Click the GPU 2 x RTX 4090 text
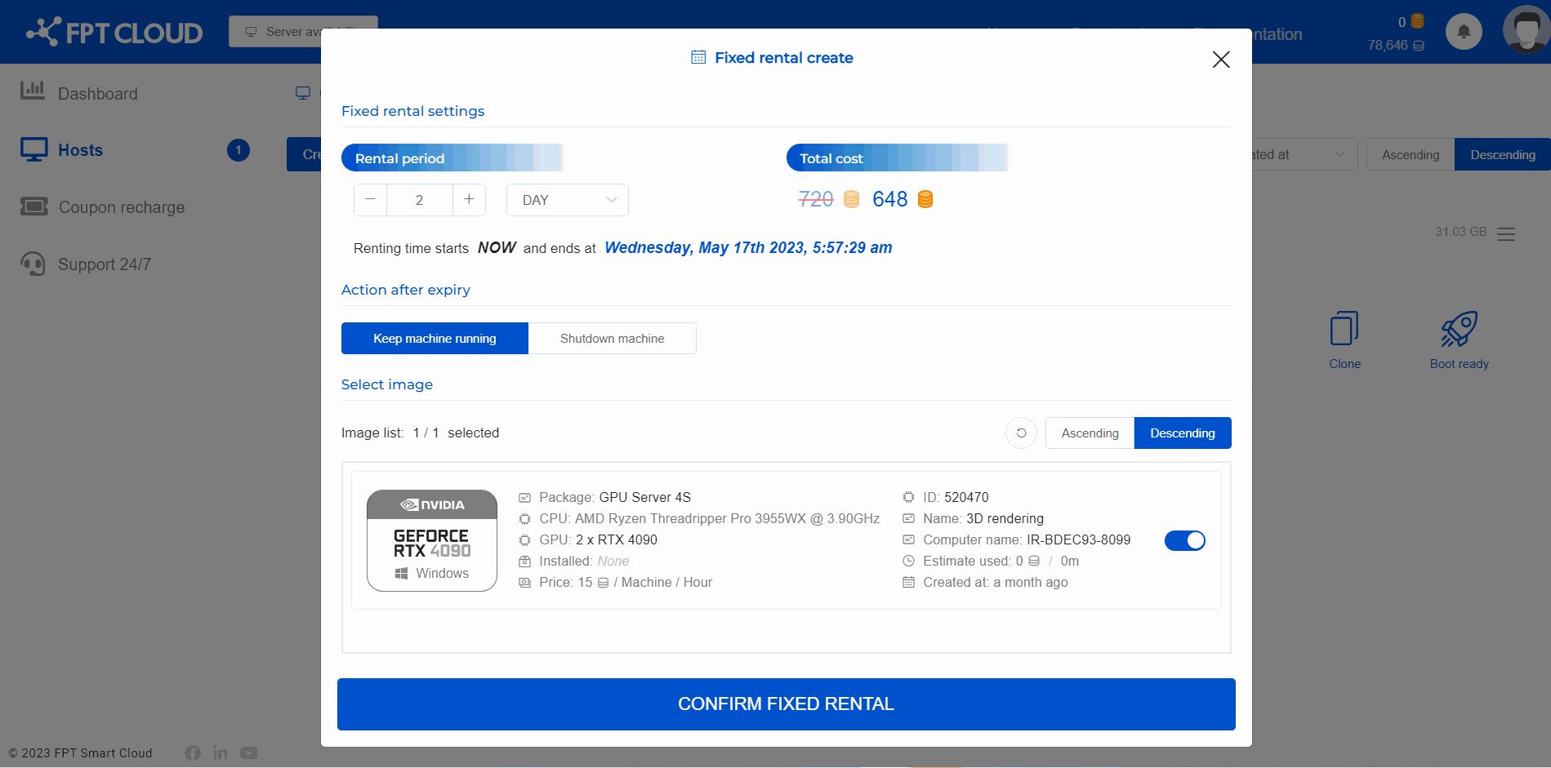Image resolution: width=1551 pixels, height=768 pixels. (x=598, y=539)
